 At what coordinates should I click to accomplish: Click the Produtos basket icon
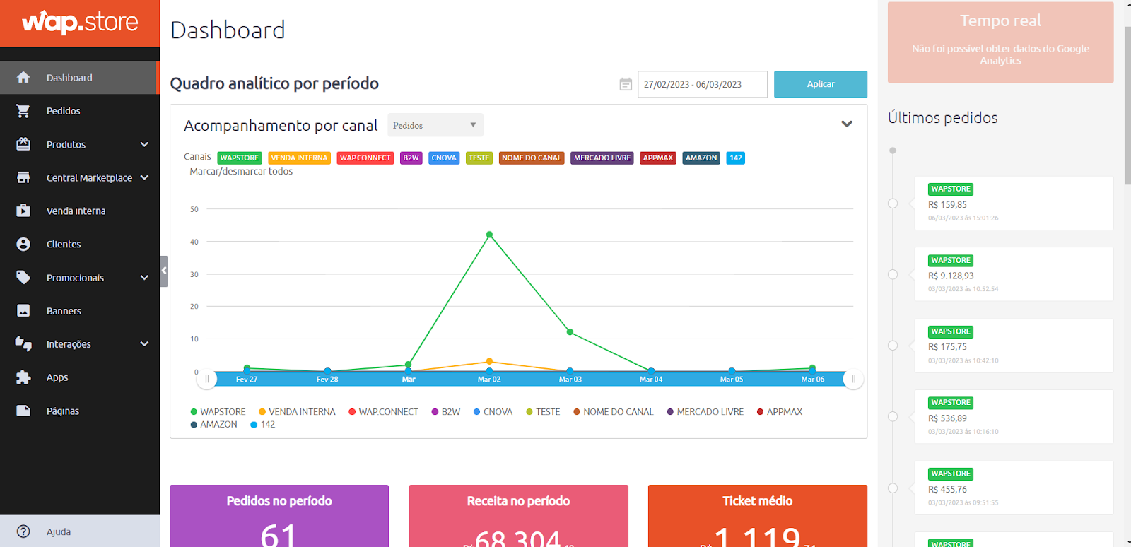tap(23, 144)
